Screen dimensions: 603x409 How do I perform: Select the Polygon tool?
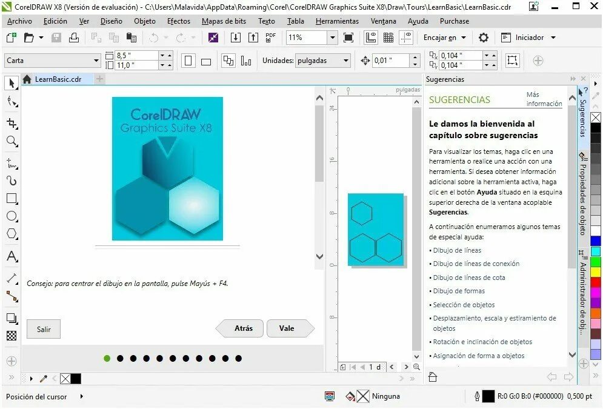pos(12,234)
